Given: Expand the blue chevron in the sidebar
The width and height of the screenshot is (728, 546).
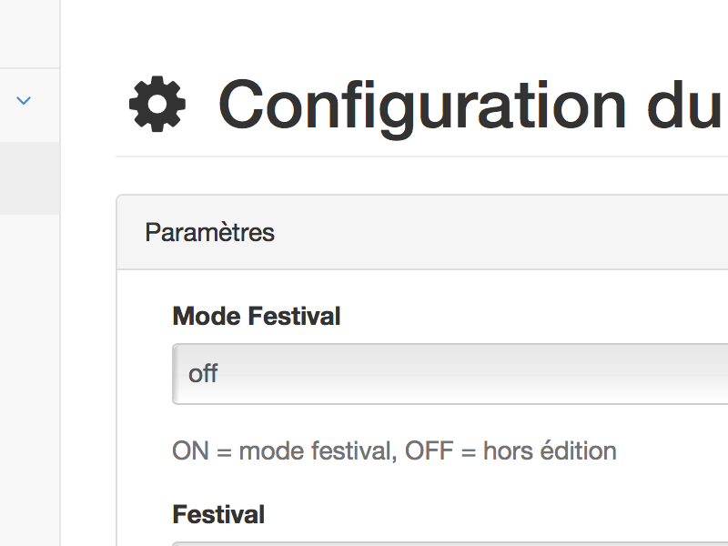Looking at the screenshot, I should click(x=24, y=100).
